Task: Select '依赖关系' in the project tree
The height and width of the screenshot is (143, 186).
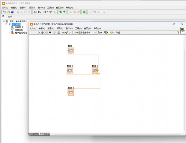Action: point(19,30)
